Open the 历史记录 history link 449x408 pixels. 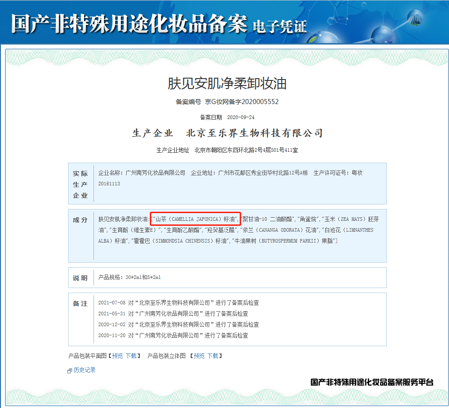point(84,370)
